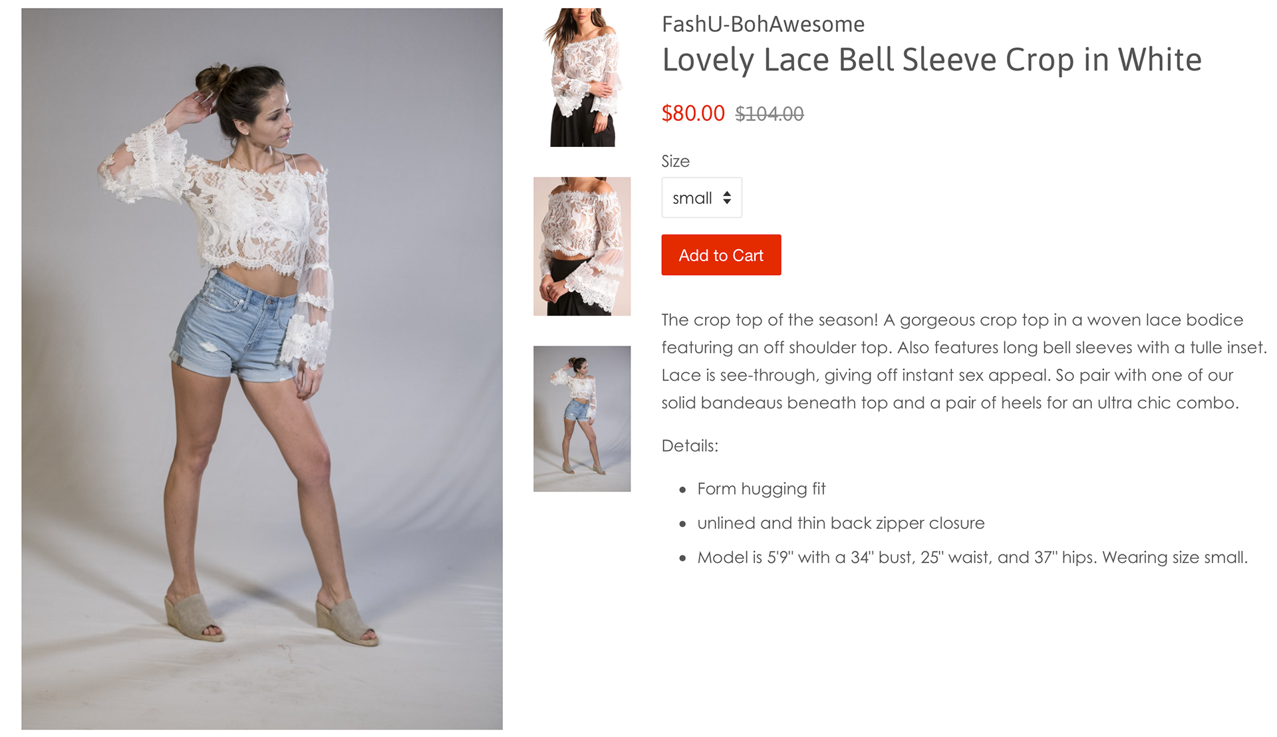Click the Size label above the selector

[675, 161]
